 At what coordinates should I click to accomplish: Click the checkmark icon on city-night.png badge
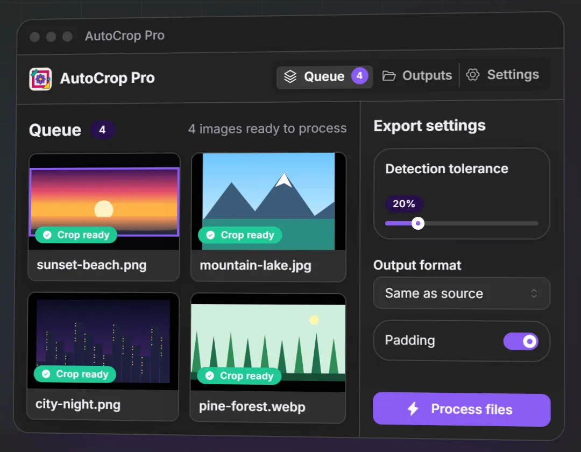click(x=46, y=374)
